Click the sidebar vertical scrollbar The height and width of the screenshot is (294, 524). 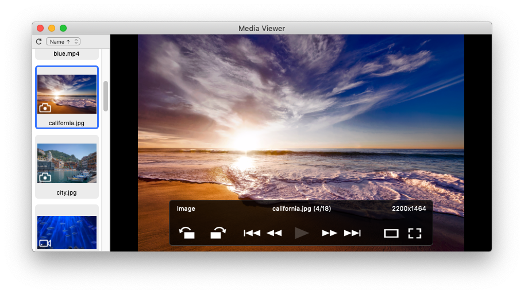106,96
